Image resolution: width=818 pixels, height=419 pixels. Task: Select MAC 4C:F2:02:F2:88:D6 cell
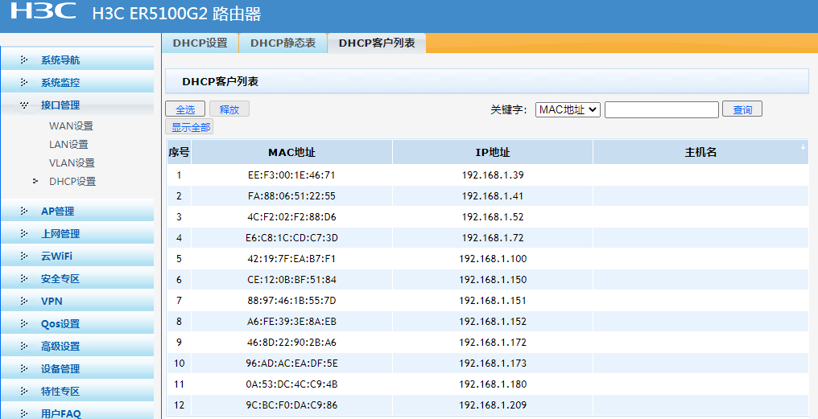coord(291,217)
